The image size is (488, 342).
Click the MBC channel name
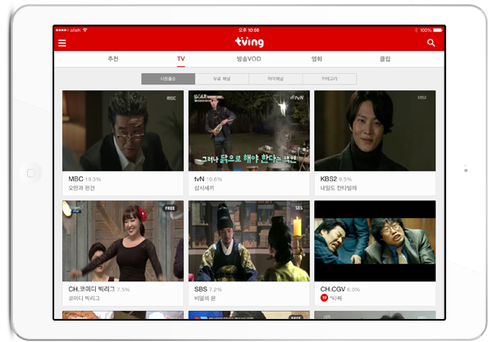(x=75, y=179)
